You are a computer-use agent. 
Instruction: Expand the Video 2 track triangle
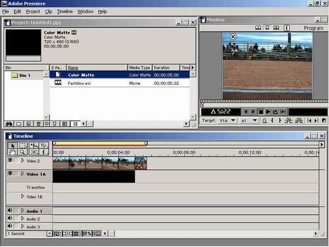[x=22, y=161]
